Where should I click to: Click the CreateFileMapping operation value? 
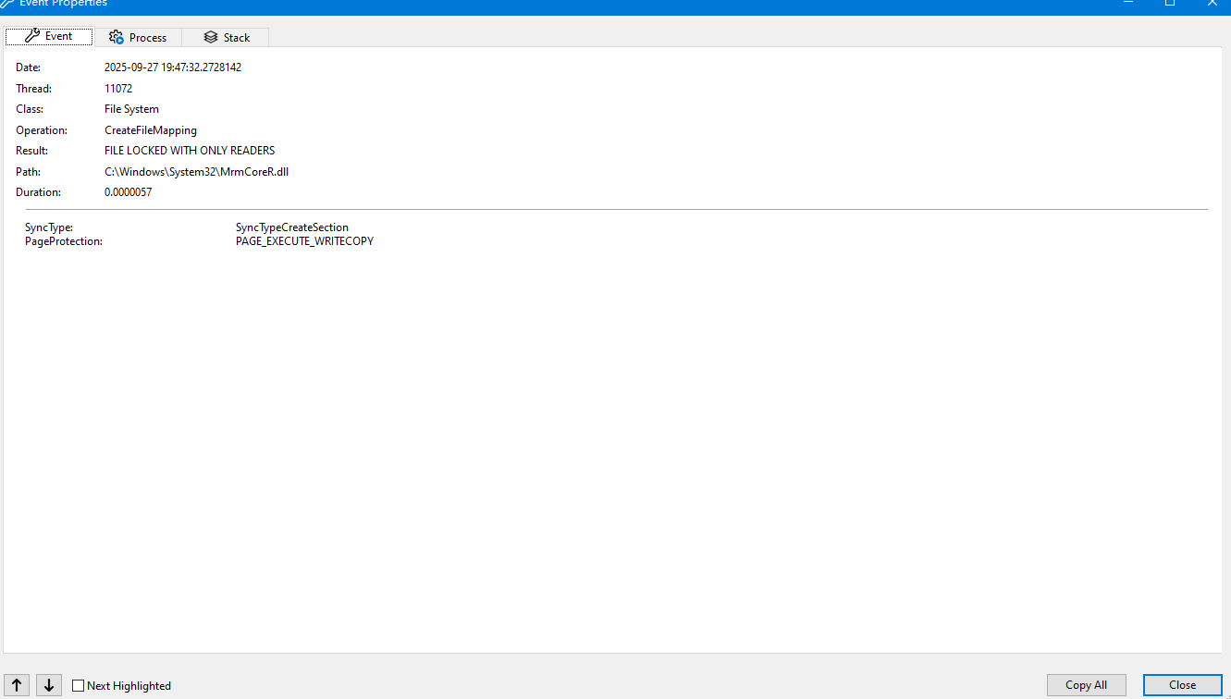(151, 130)
